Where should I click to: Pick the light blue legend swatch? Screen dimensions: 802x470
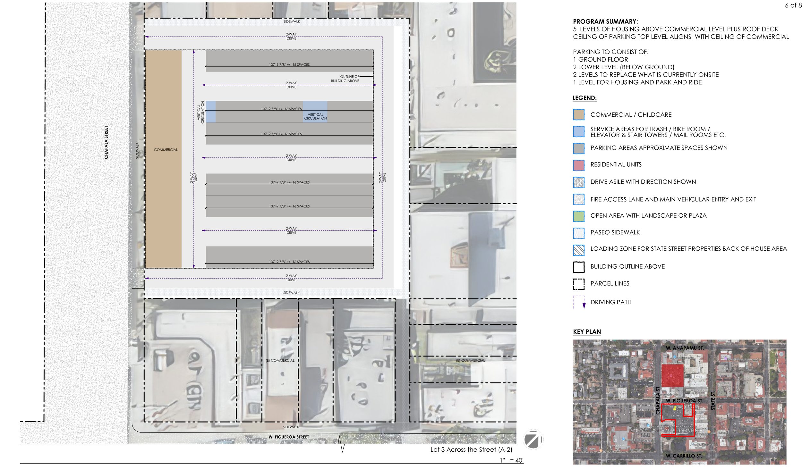coord(579,131)
